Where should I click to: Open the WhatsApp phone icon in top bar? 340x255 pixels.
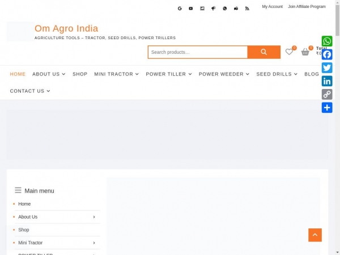[225, 8]
